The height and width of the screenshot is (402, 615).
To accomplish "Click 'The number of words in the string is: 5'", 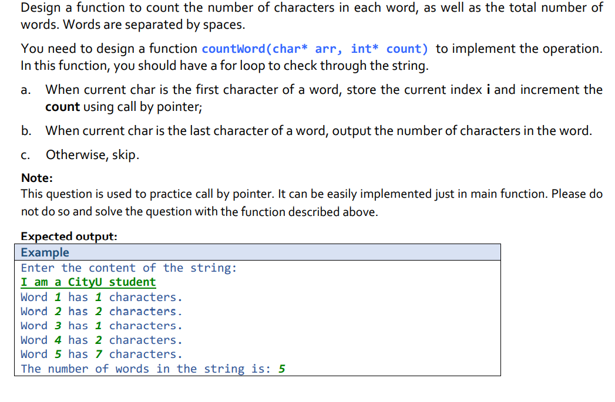I will pos(153,369).
